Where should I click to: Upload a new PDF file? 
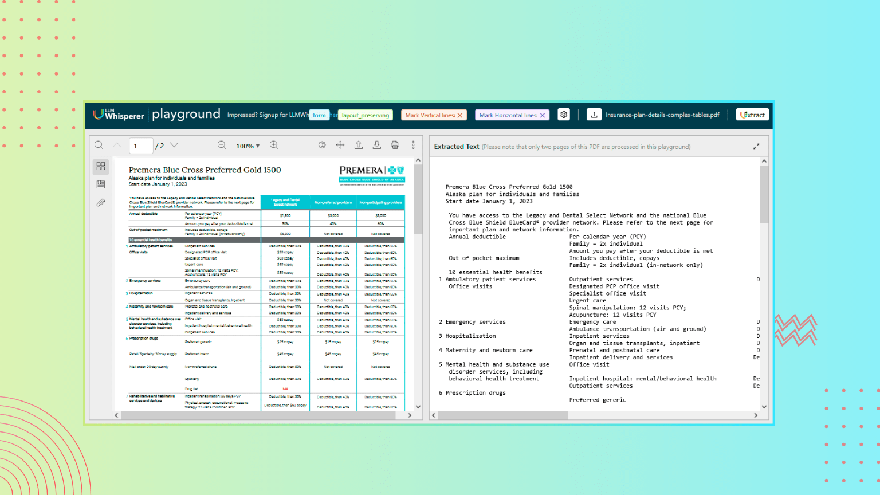coord(594,115)
